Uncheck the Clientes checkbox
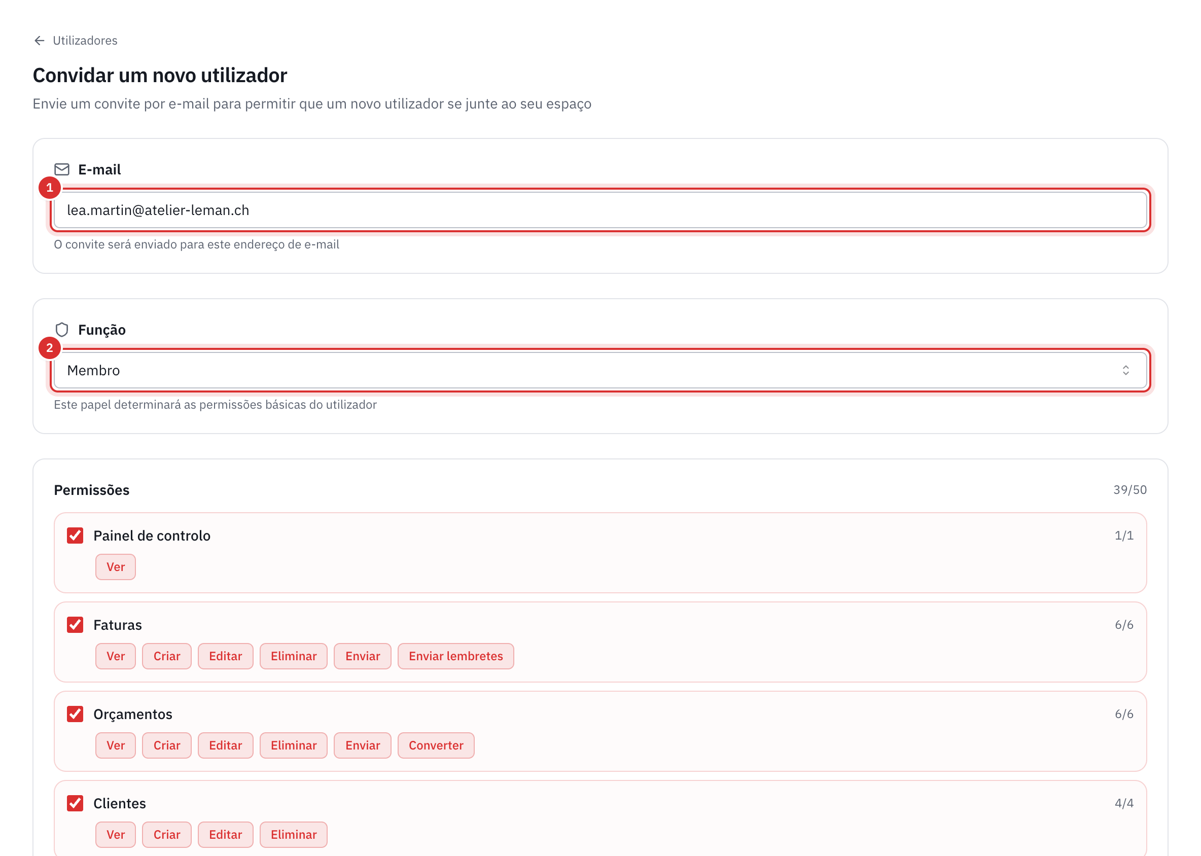Viewport: 1201px width, 856px height. click(x=75, y=803)
